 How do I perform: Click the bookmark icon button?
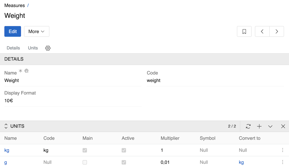(244, 32)
